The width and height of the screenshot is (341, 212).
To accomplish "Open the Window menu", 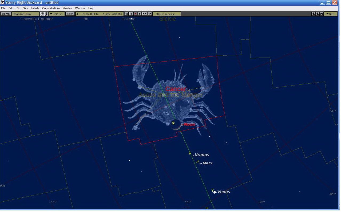I will [x=80, y=8].
